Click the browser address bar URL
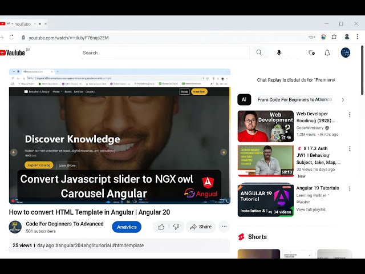This screenshot has height=274, width=365. pos(68,38)
